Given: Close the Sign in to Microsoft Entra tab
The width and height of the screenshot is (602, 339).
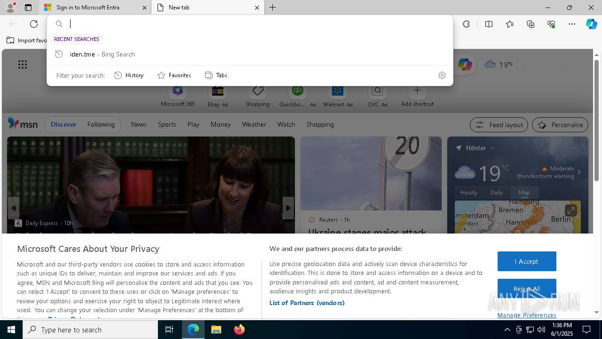Looking at the screenshot, I should click(x=144, y=8).
